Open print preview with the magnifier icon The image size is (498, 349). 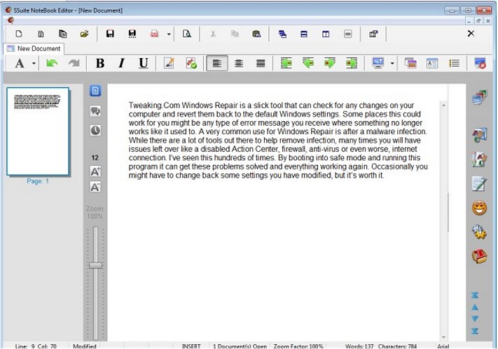point(187,34)
